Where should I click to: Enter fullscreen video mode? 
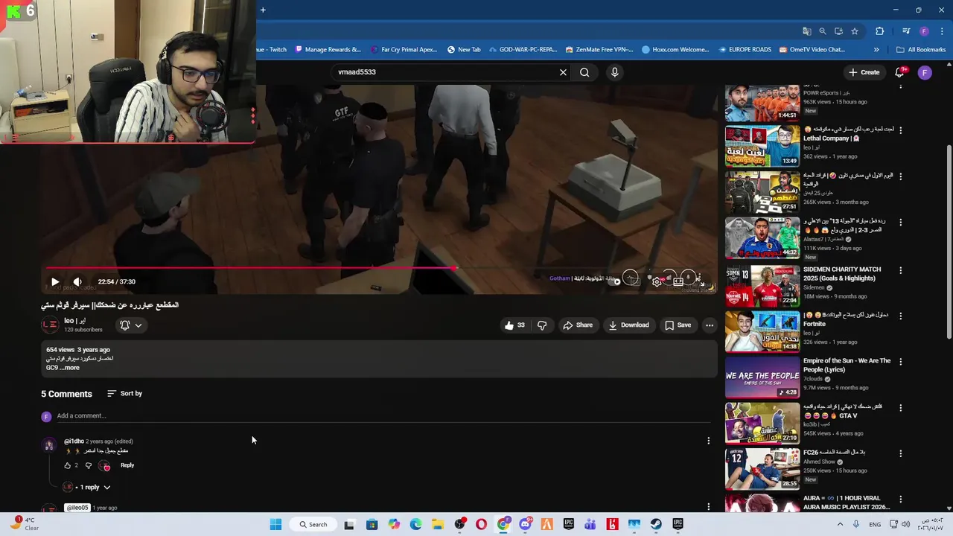tap(701, 281)
